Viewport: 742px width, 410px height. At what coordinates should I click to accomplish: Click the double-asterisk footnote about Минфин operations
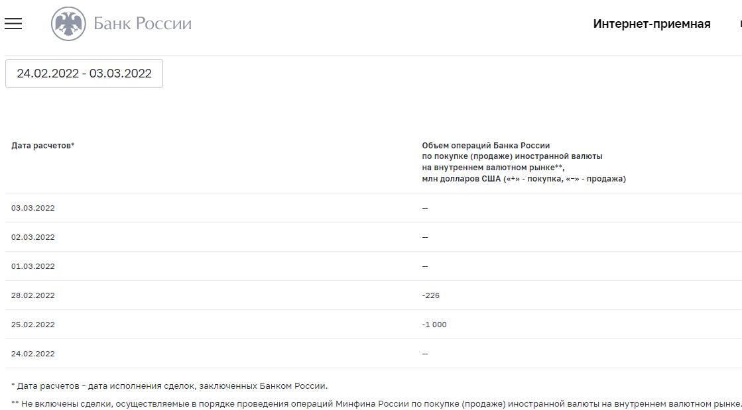[375, 403]
